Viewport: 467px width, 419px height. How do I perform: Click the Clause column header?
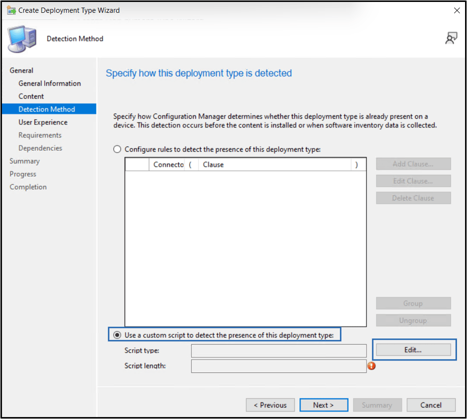[x=274, y=164]
